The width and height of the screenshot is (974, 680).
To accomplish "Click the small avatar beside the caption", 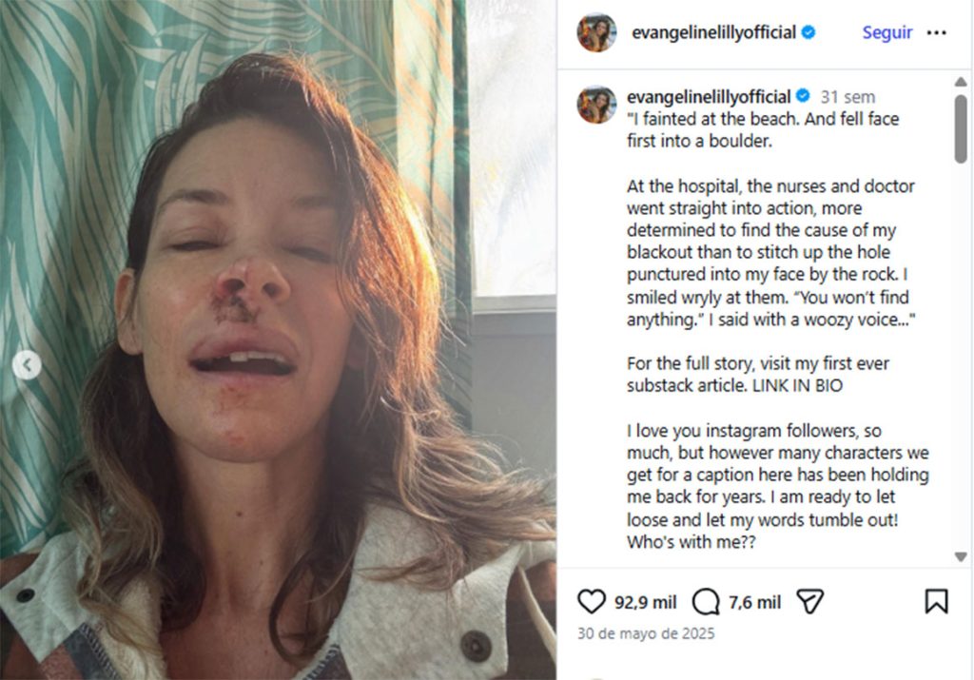I will coord(596,104).
